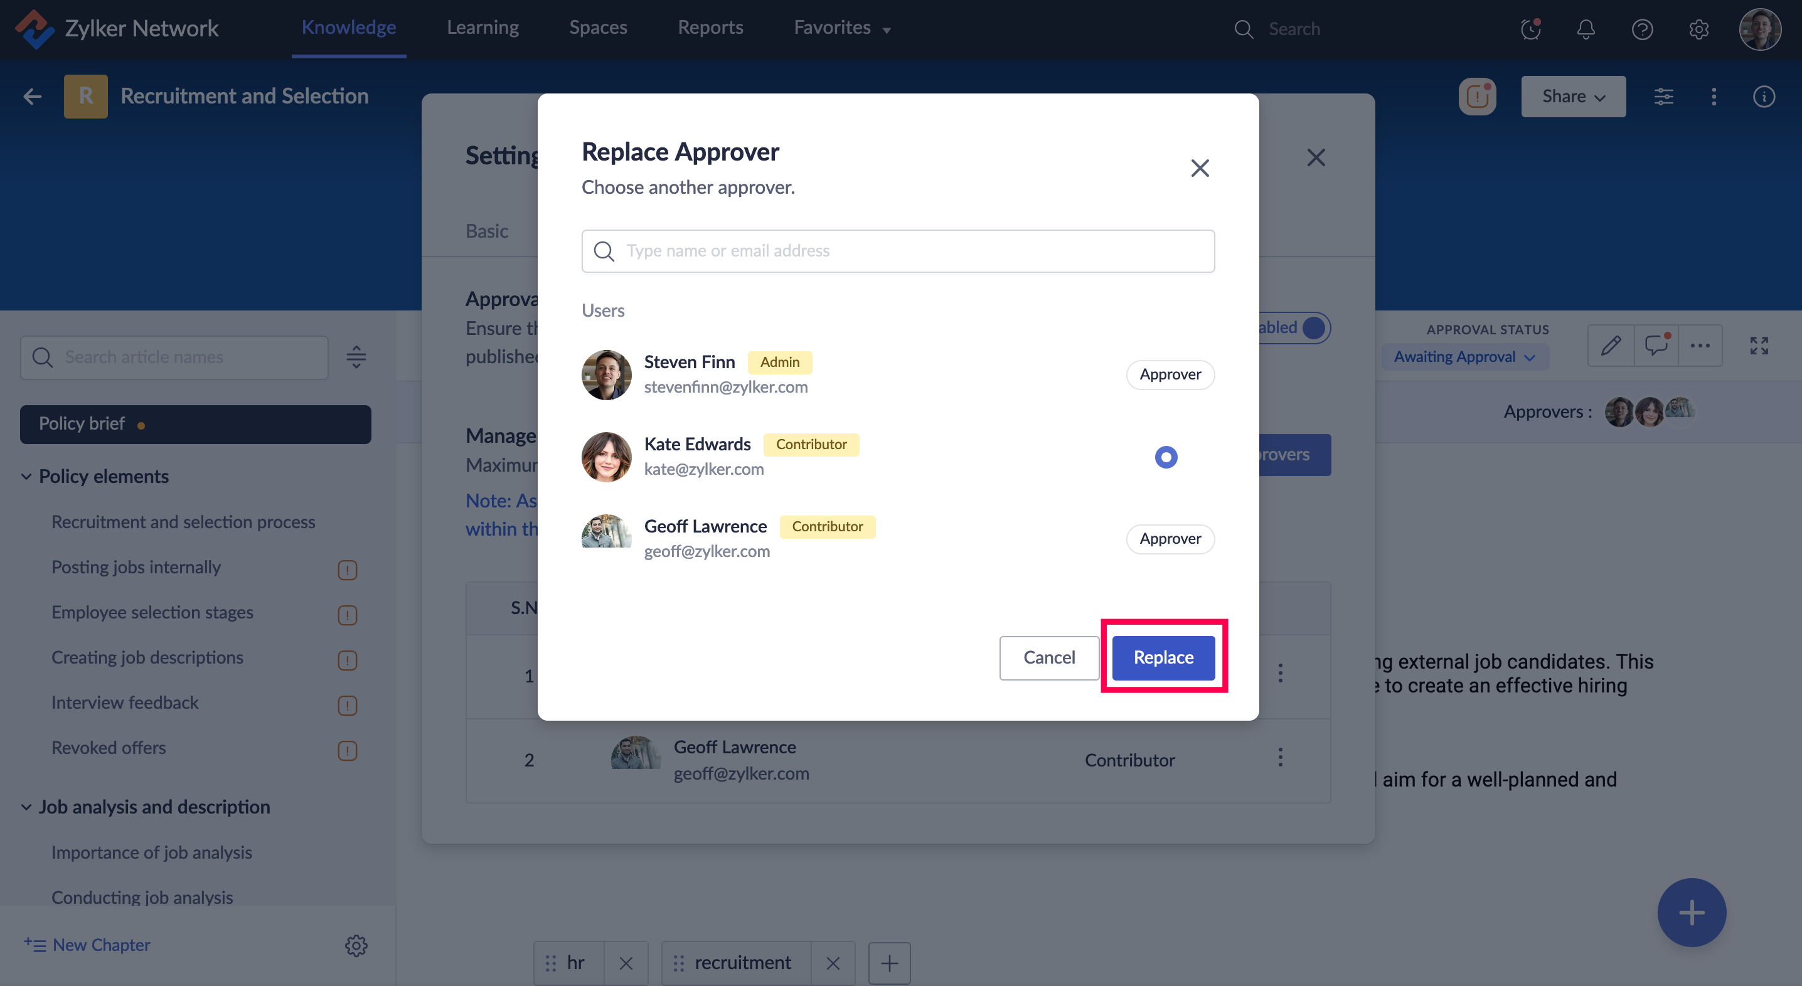Click the chapter settings gear icon

point(356,945)
